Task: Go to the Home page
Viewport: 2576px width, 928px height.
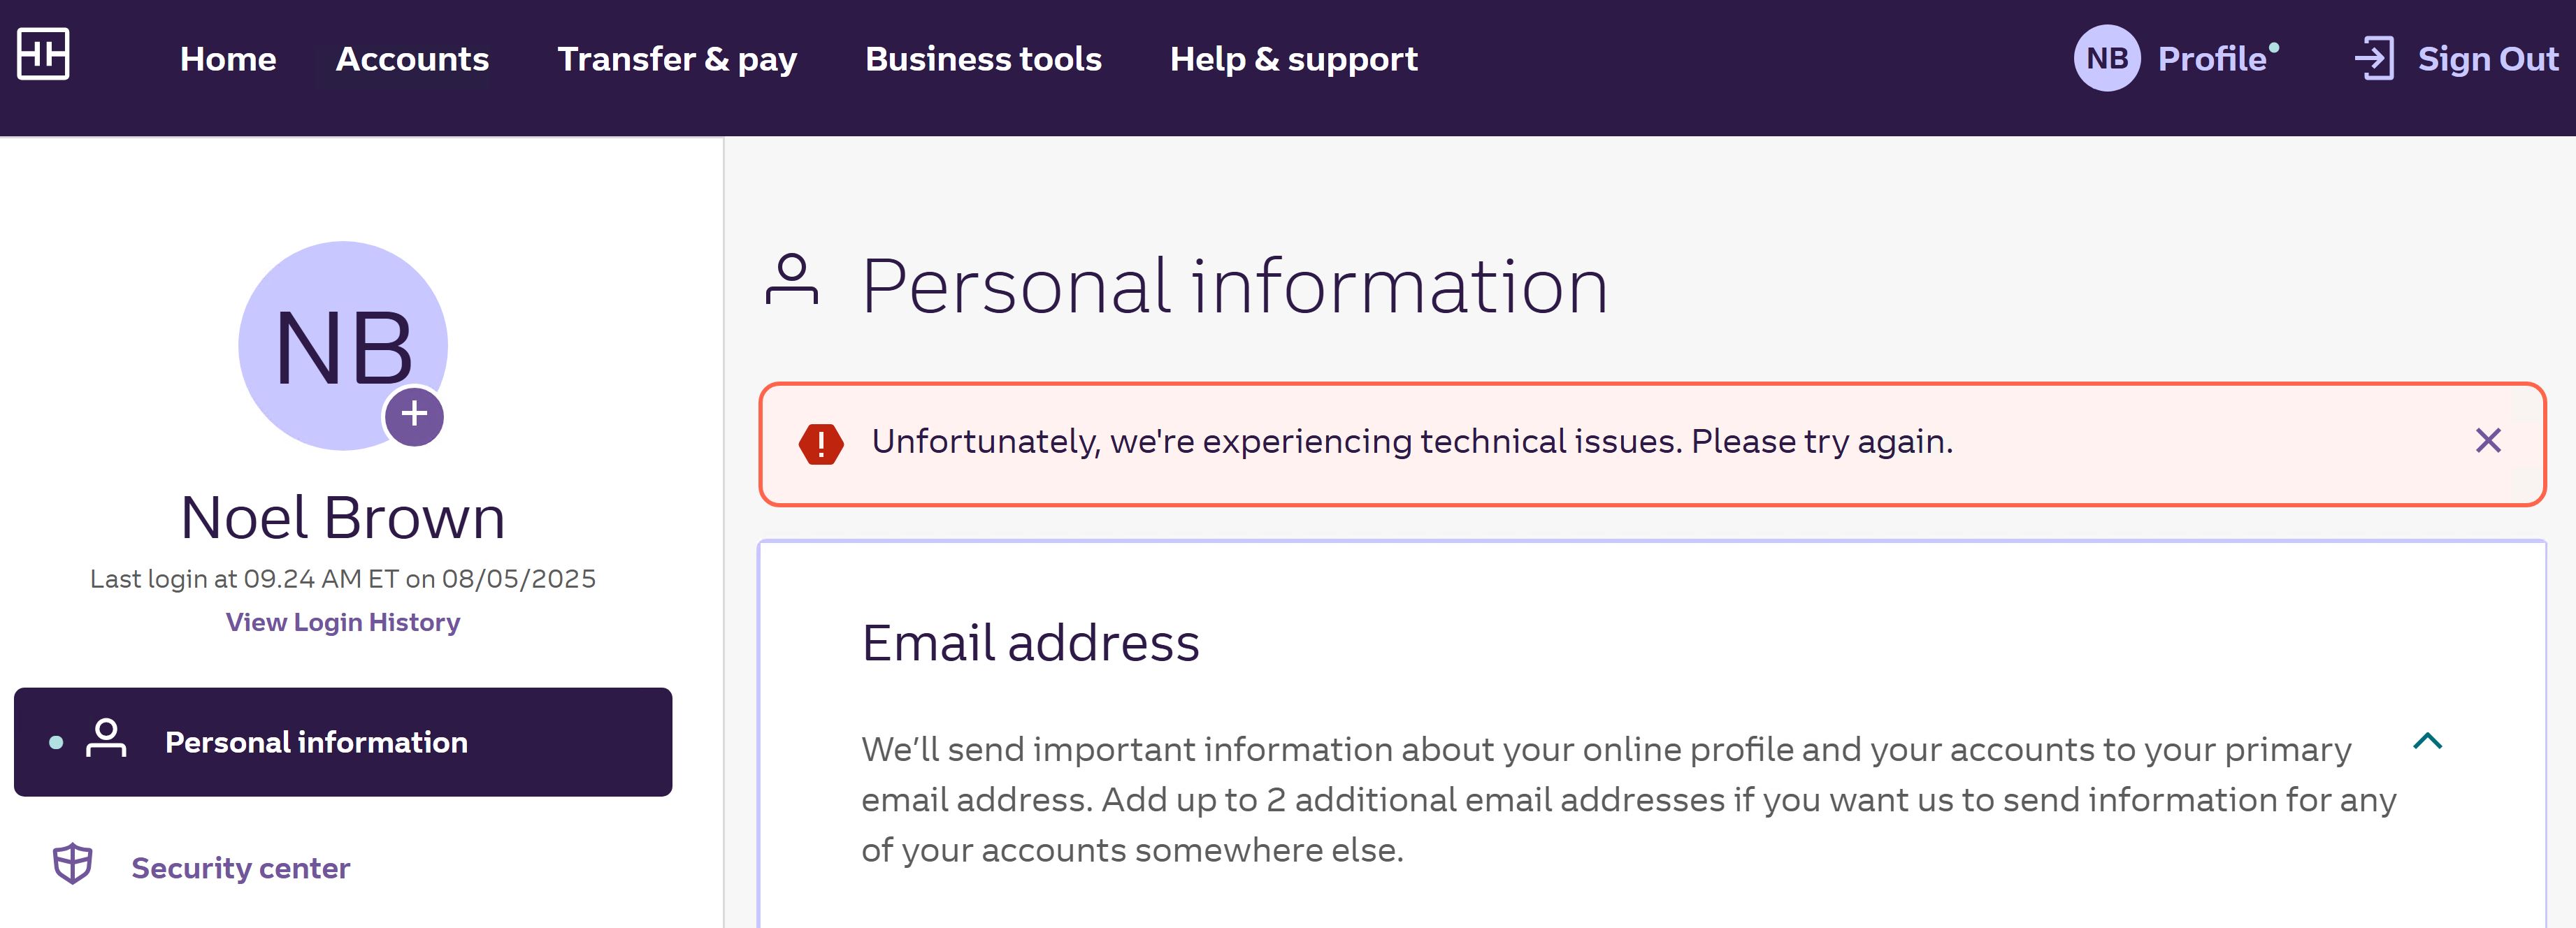Action: click(x=228, y=59)
